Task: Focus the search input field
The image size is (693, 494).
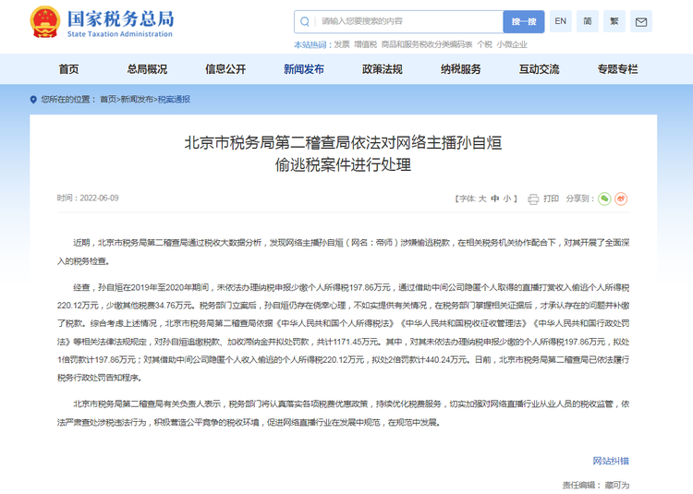Action: point(407,21)
